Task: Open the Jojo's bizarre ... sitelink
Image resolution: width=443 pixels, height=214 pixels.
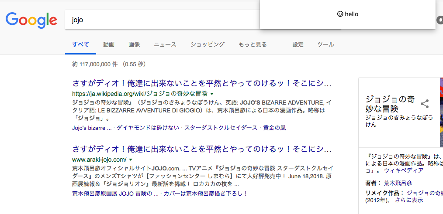Action: [x=92, y=128]
